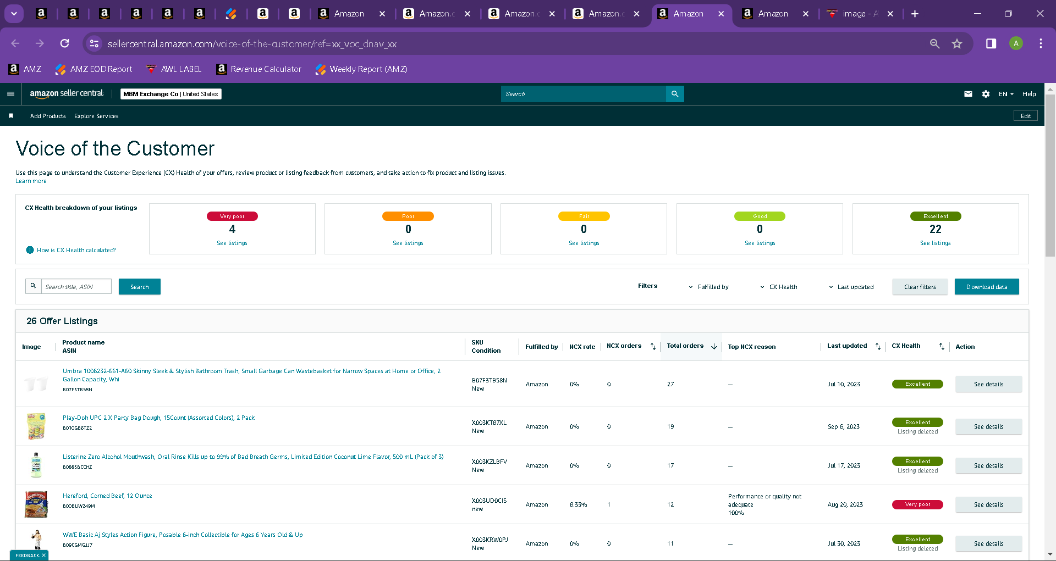1056x561 pixels.
Task: Open the AMZ bookmark
Action: [x=25, y=69]
